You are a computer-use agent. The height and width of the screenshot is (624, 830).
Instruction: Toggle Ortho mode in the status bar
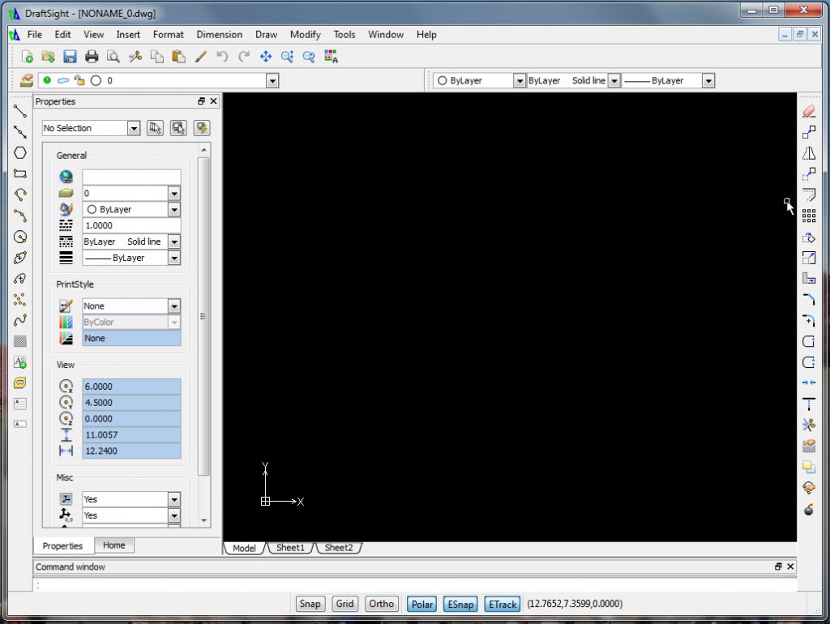click(381, 604)
